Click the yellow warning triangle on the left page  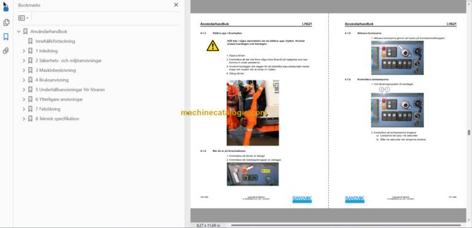pos(213,45)
